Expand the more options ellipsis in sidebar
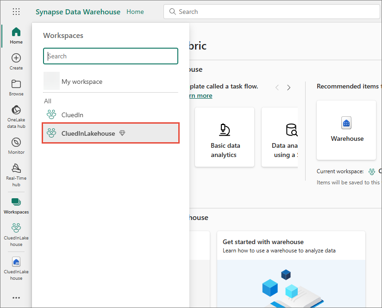The height and width of the screenshot is (308, 382). [16, 298]
